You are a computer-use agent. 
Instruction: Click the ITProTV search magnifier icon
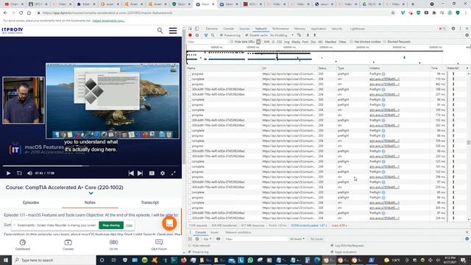point(160,30)
